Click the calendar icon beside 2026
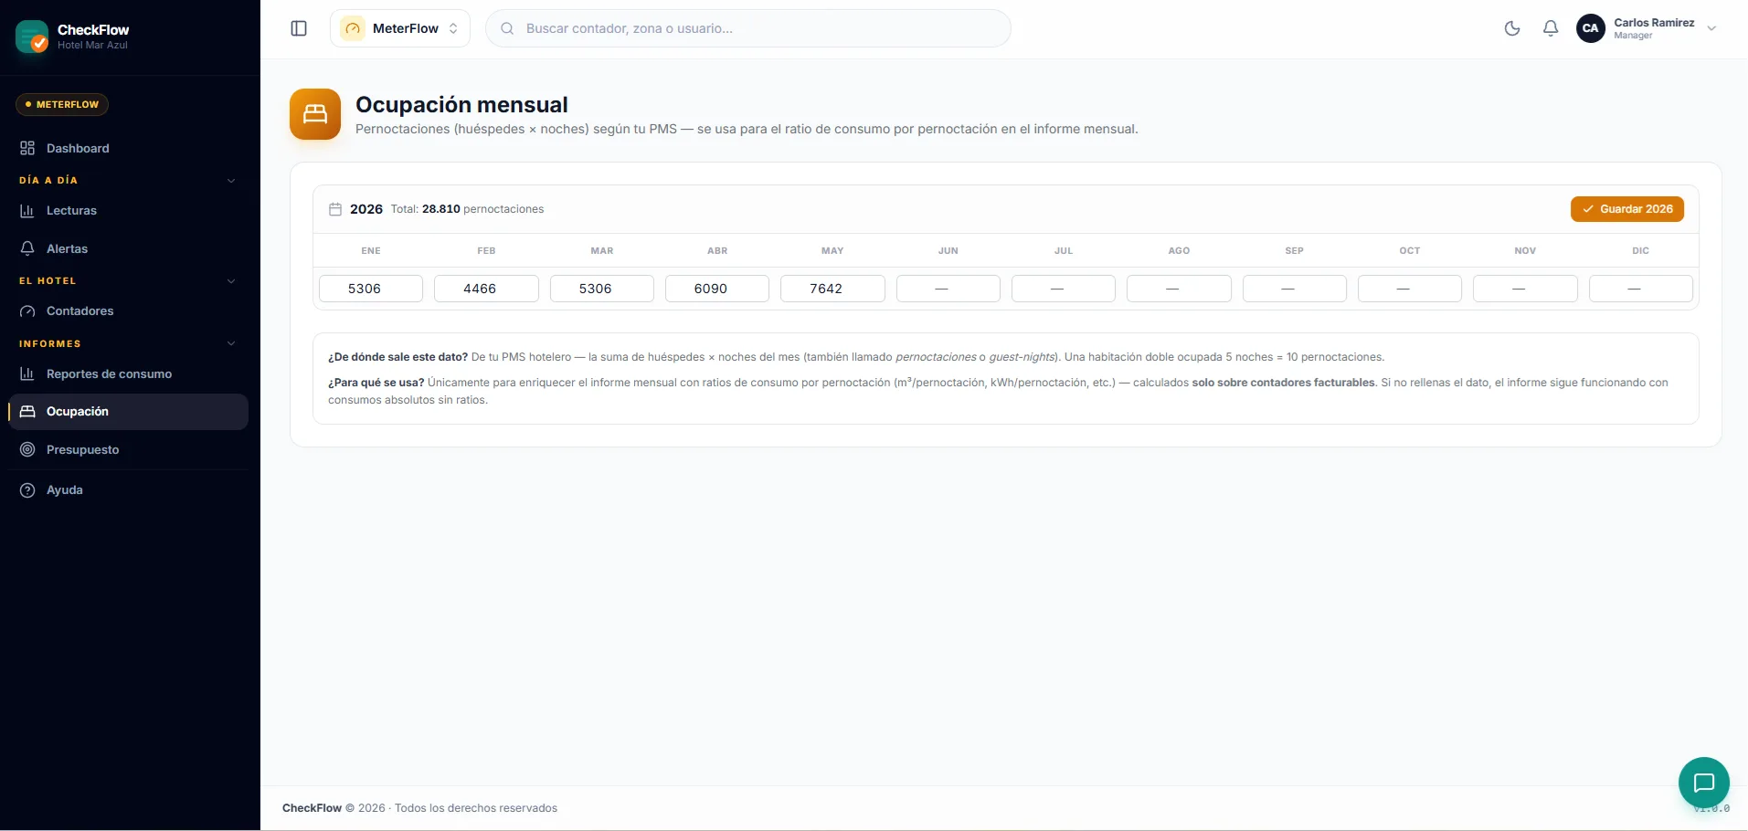Screen dimensions: 1748x831 pyautogui.click(x=335, y=209)
